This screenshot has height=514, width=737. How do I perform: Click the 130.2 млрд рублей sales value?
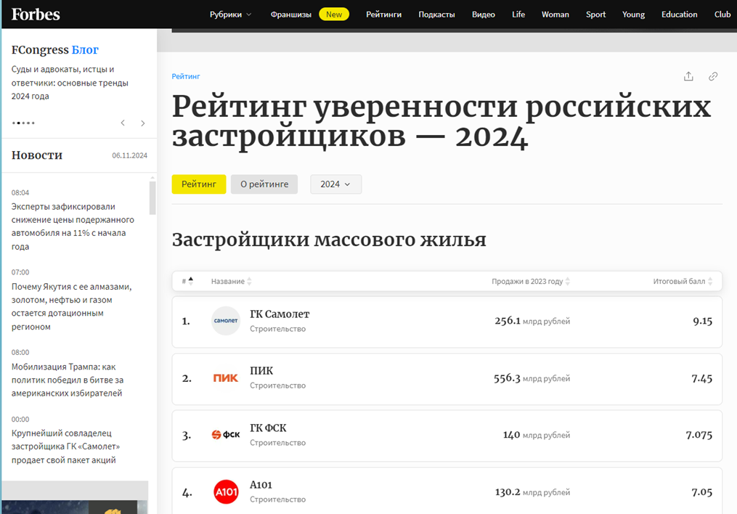coord(532,492)
